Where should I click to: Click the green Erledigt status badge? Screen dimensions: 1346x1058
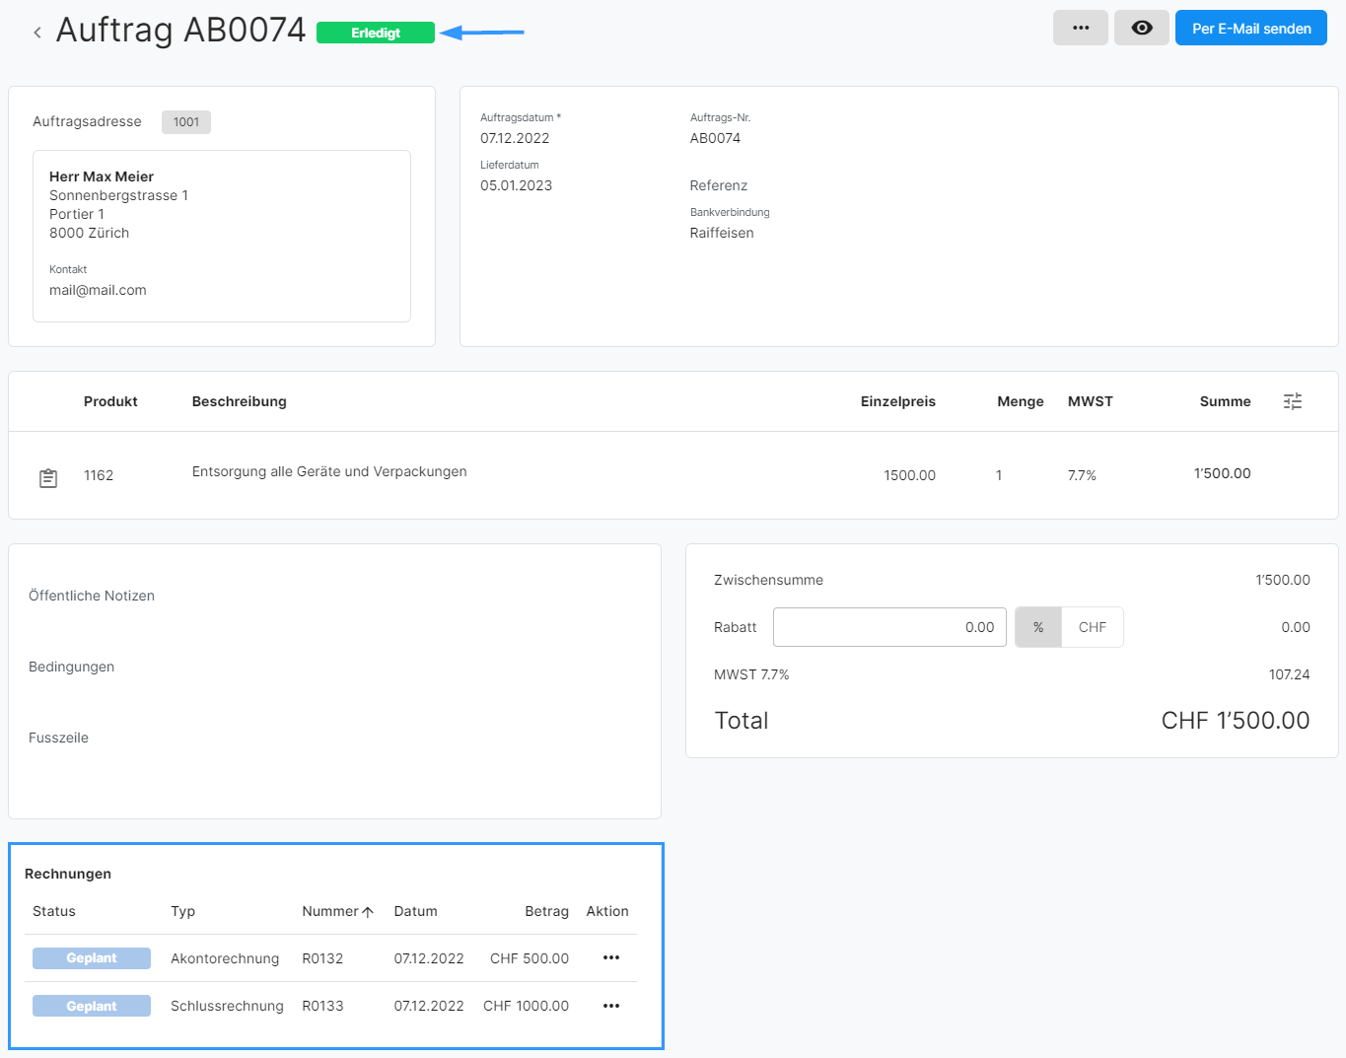[x=375, y=34]
